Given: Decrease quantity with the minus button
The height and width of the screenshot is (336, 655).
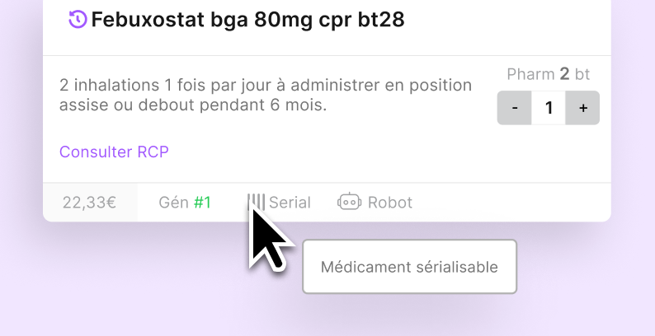Looking at the screenshot, I should (515, 108).
